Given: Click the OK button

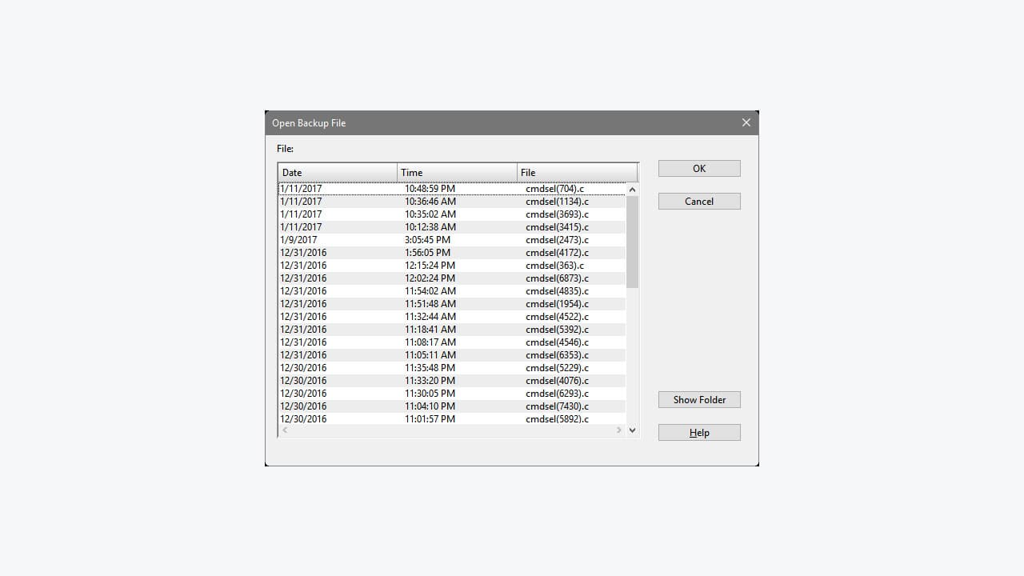Looking at the screenshot, I should [698, 168].
